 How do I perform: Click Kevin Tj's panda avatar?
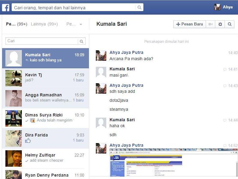(14, 78)
